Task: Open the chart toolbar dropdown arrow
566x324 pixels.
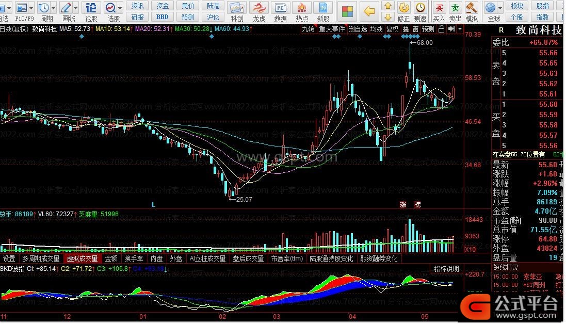Action: coord(460,29)
